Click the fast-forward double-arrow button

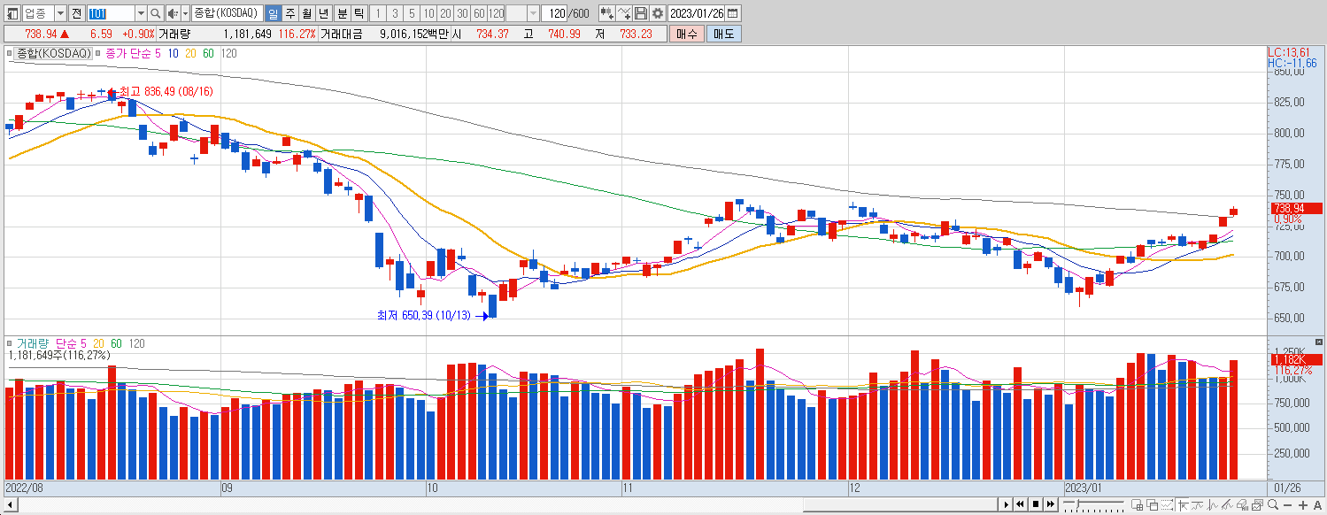1051,504
